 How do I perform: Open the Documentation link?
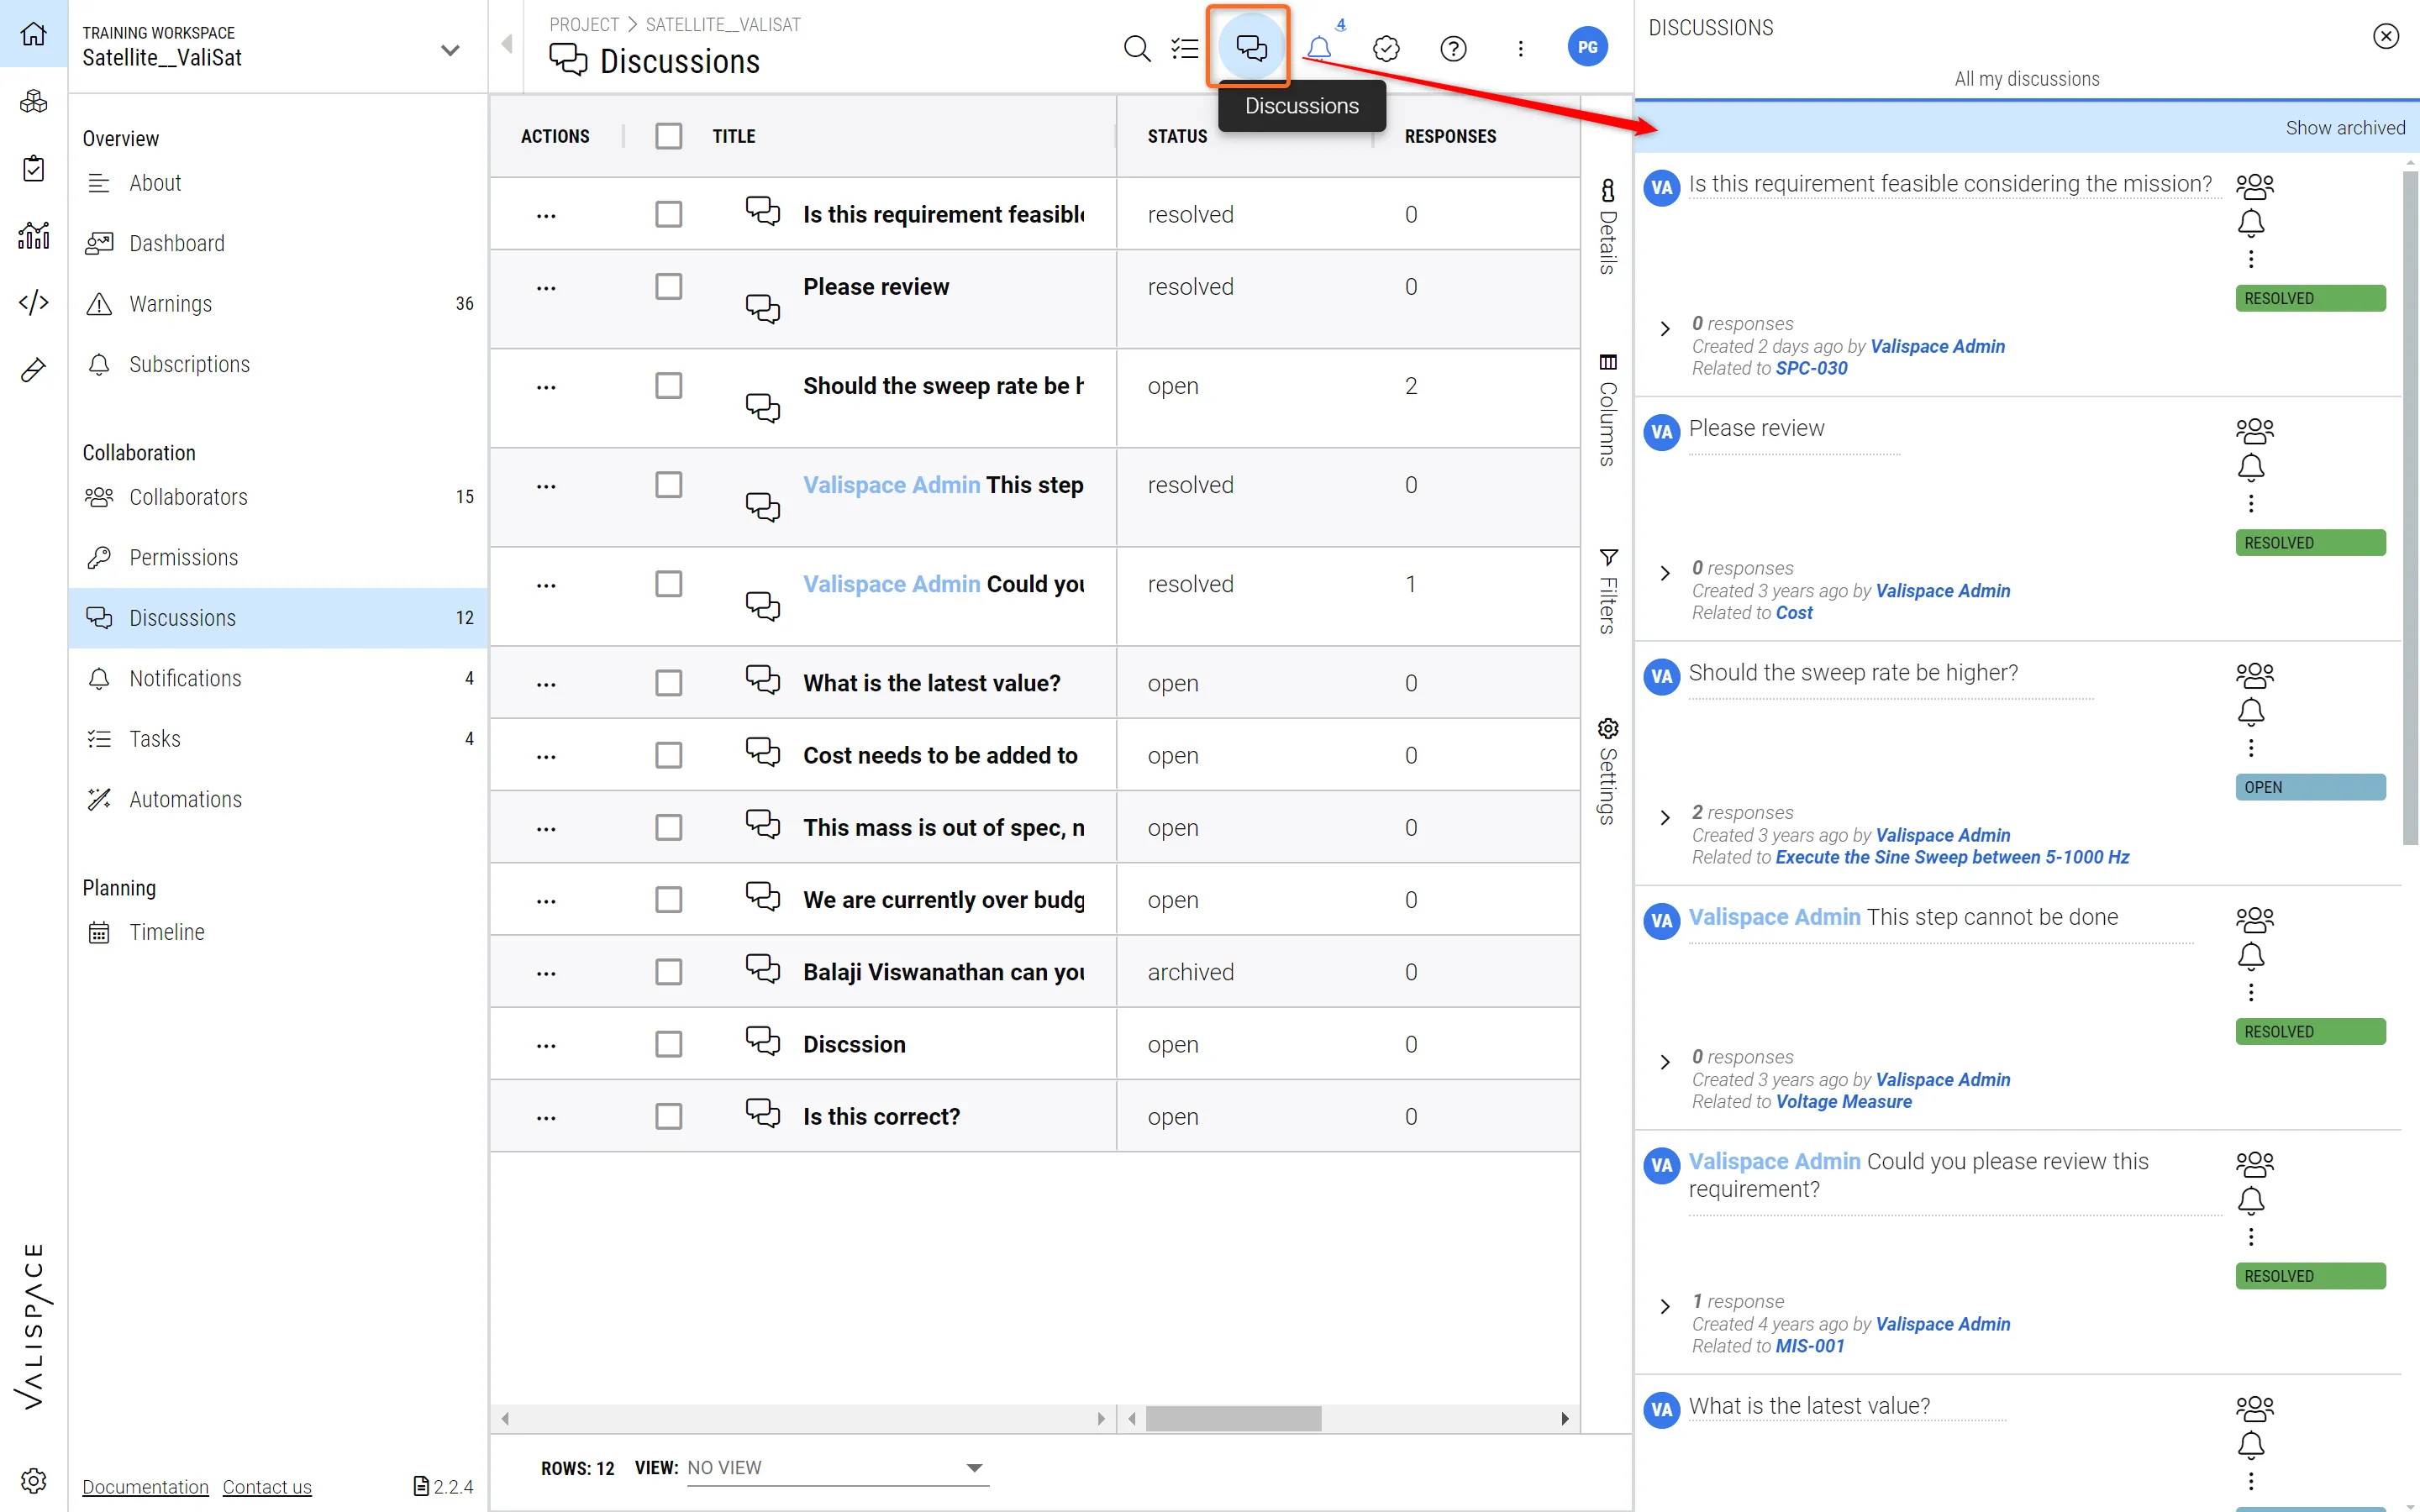(145, 1487)
